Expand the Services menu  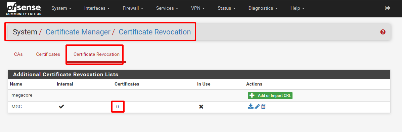coord(167,8)
